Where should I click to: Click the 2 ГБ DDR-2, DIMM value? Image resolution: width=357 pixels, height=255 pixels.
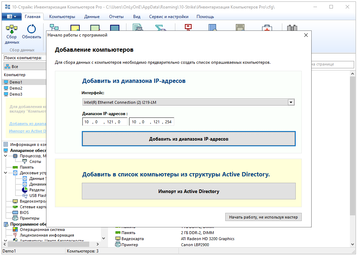(197, 233)
